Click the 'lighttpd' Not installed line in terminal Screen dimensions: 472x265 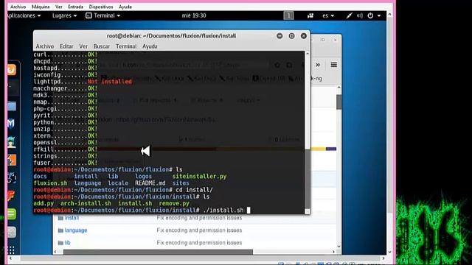[x=83, y=82]
